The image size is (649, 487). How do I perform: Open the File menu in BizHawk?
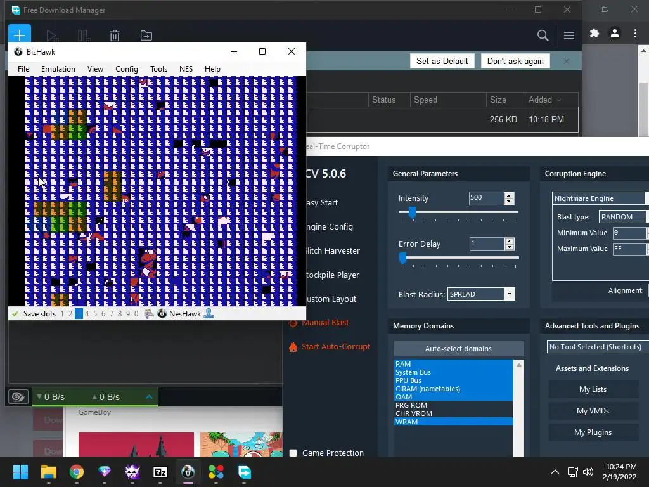coord(23,69)
